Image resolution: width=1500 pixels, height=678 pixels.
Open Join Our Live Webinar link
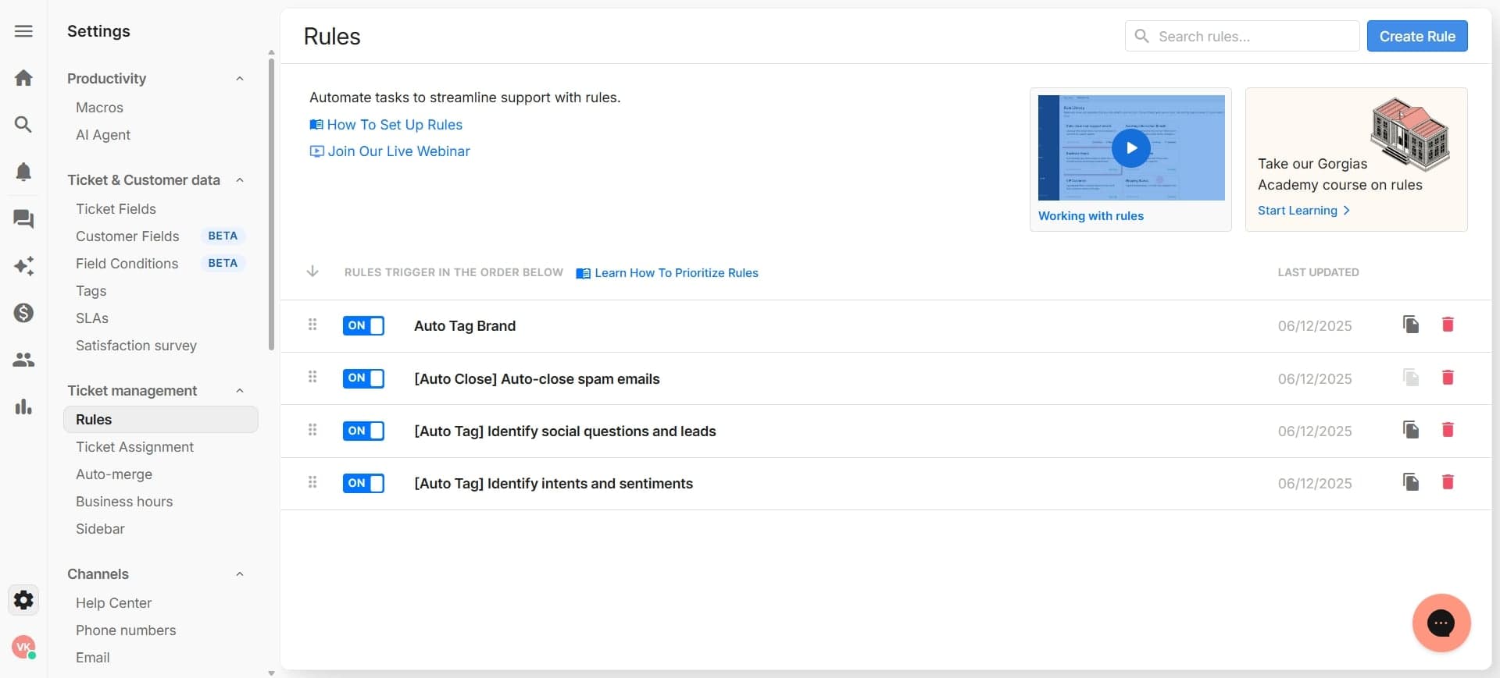click(x=390, y=151)
